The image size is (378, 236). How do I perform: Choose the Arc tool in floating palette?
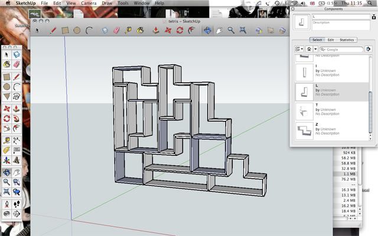point(17,87)
